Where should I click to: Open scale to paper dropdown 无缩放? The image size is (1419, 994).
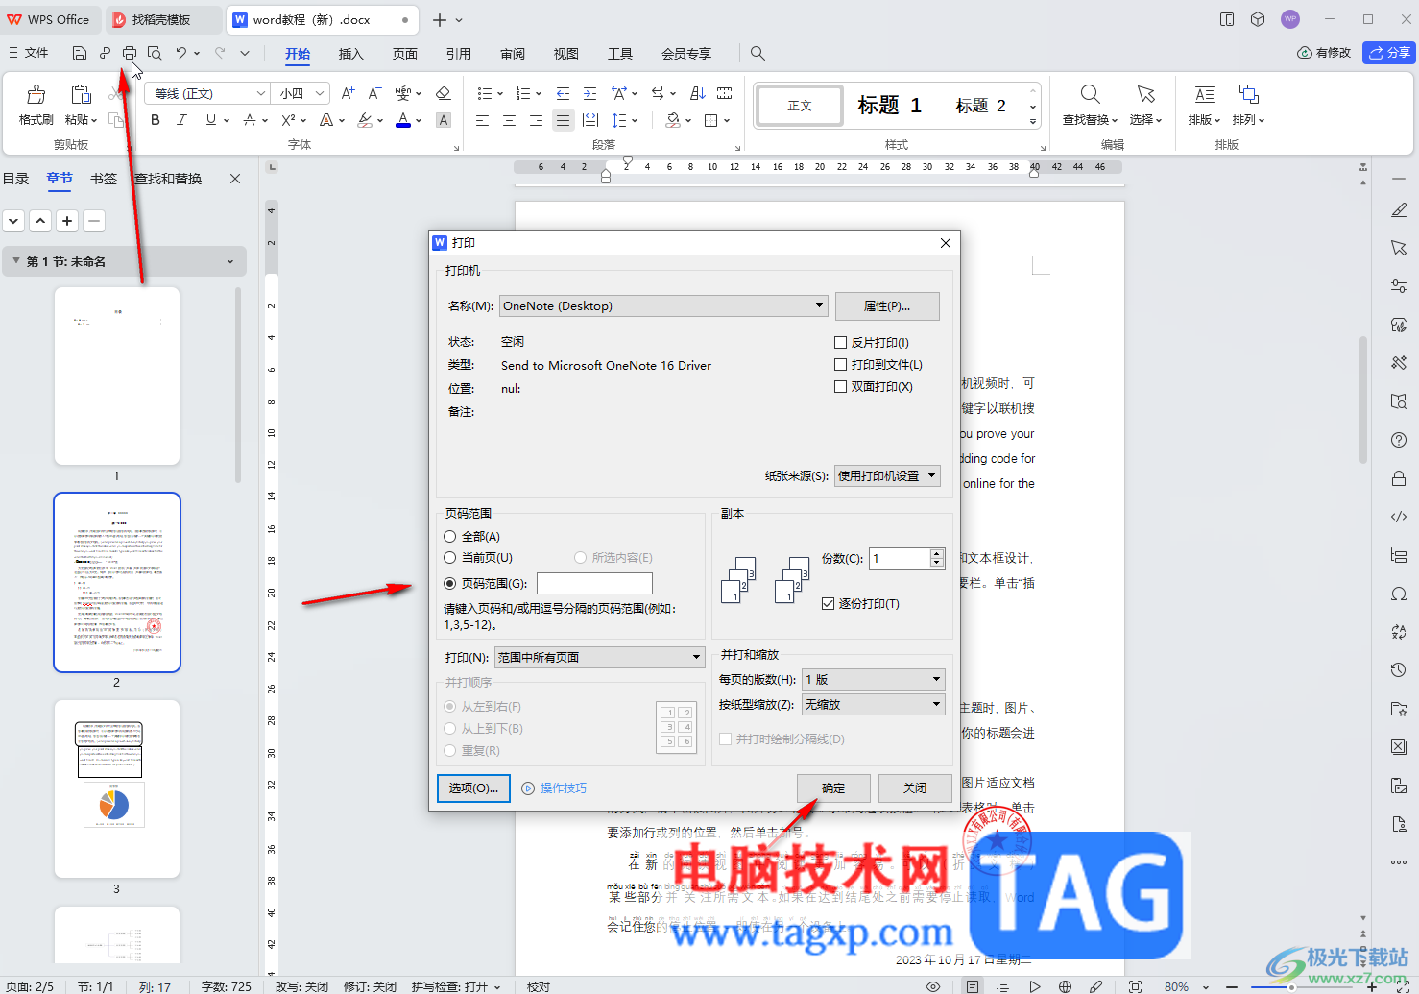(x=874, y=704)
